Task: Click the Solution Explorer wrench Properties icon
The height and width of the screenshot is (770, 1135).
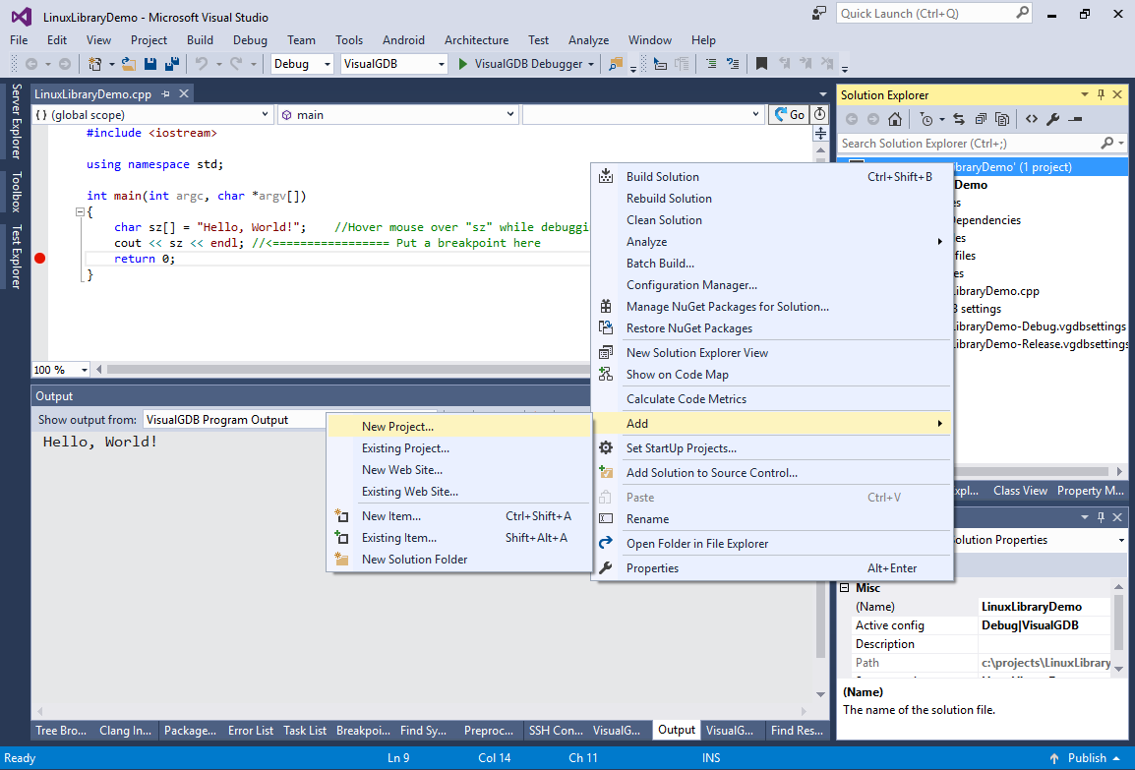Action: [1053, 119]
